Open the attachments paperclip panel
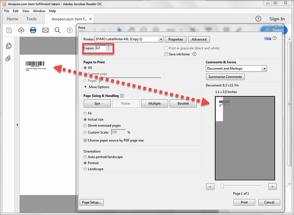Image resolution: width=294 pixels, height=215 pixels. [9, 58]
